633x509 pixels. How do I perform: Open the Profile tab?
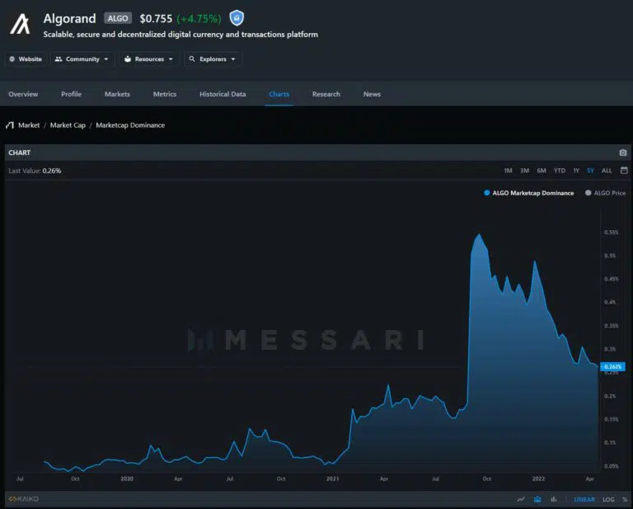(x=71, y=94)
